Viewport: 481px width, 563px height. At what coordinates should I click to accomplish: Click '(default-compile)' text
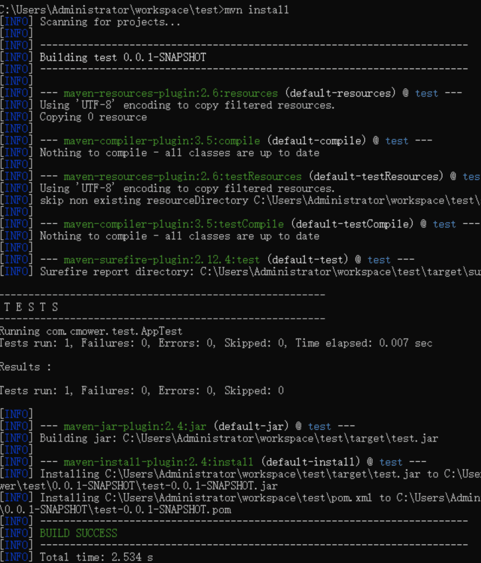(317, 140)
